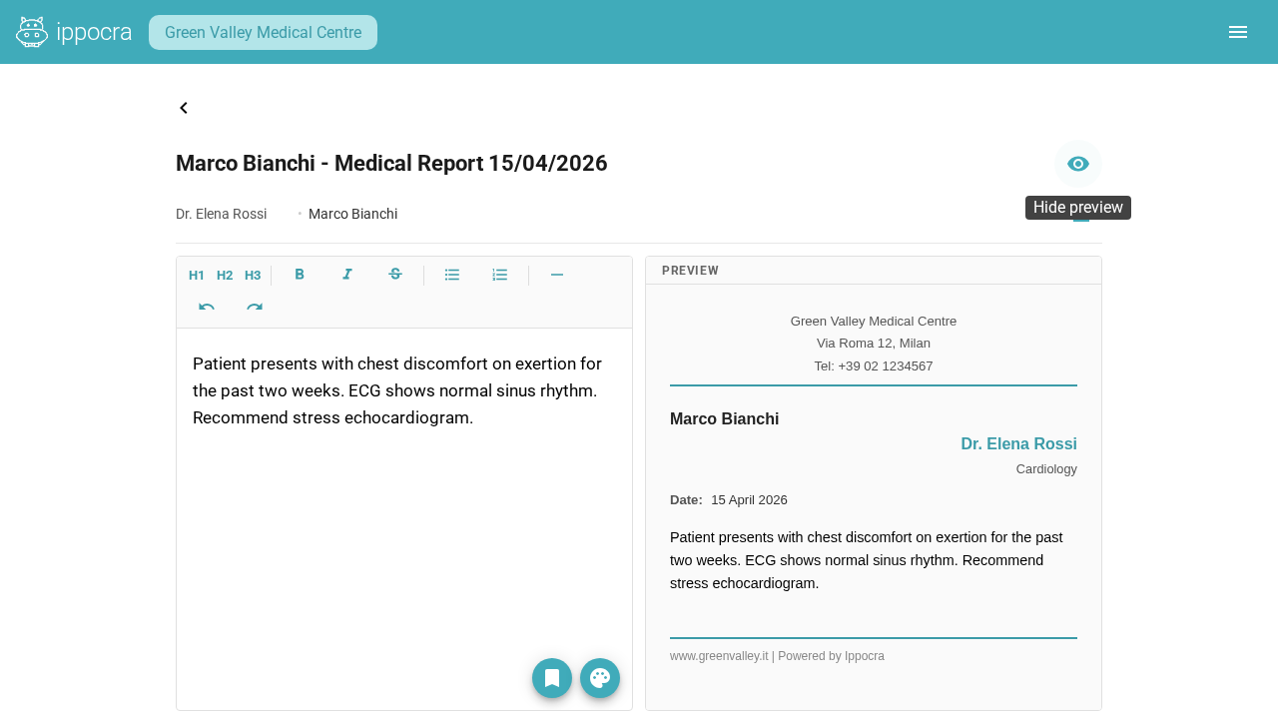This screenshot has height=719, width=1278.
Task: Click the bookmark save button
Action: [x=552, y=678]
